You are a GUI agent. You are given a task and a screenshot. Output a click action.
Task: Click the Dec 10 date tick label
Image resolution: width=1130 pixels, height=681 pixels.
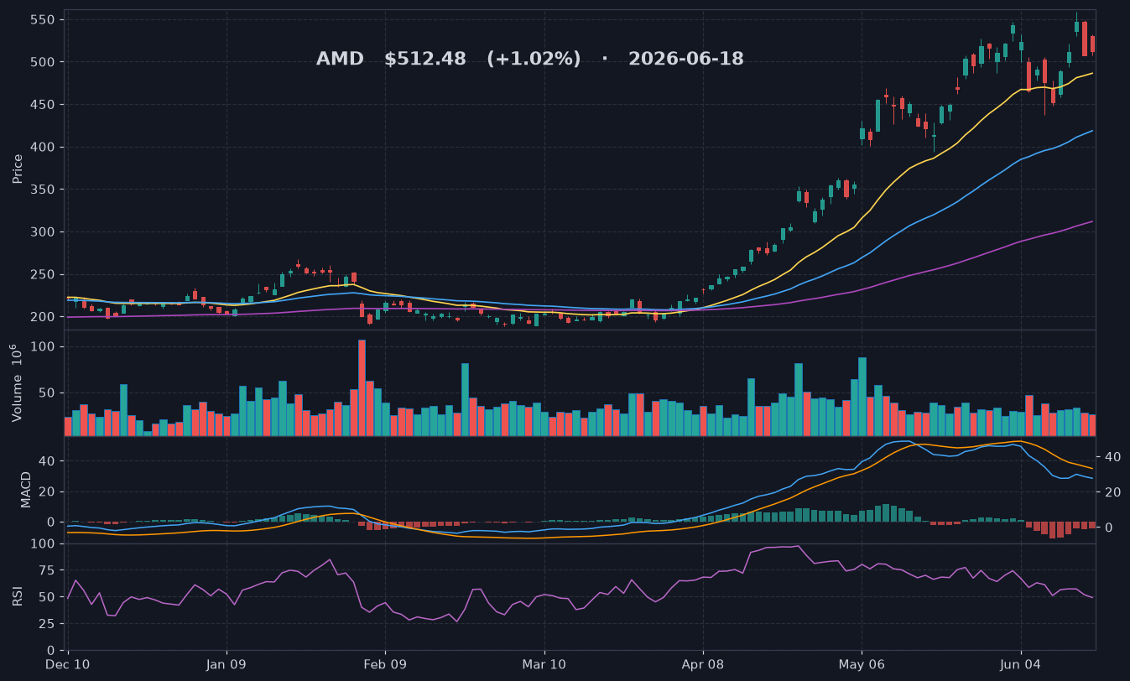click(68, 665)
